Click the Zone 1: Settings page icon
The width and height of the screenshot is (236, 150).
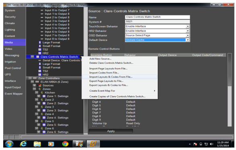44,96
